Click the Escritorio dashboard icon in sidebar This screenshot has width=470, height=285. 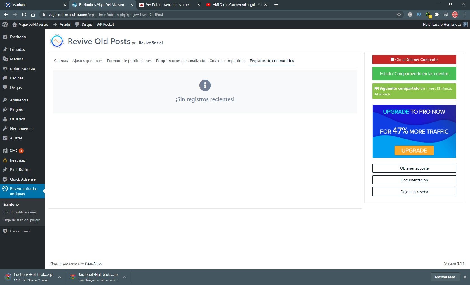[5, 37]
